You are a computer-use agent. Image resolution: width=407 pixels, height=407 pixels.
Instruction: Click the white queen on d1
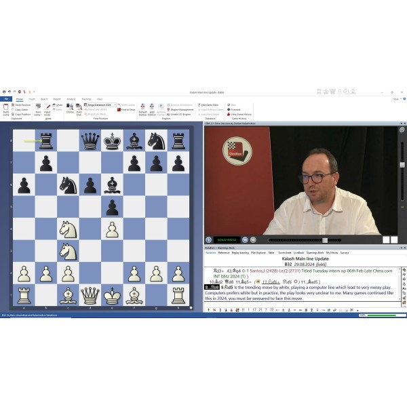[90, 296]
